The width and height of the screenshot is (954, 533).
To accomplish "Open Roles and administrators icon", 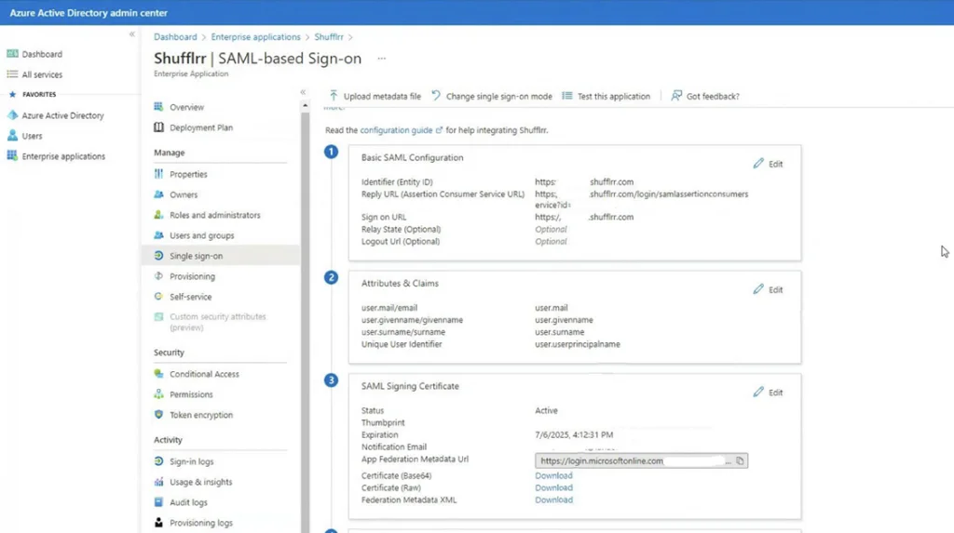I will [x=158, y=215].
